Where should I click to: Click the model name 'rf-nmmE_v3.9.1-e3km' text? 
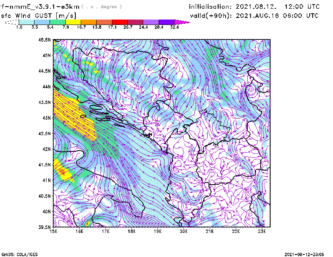coord(40,7)
